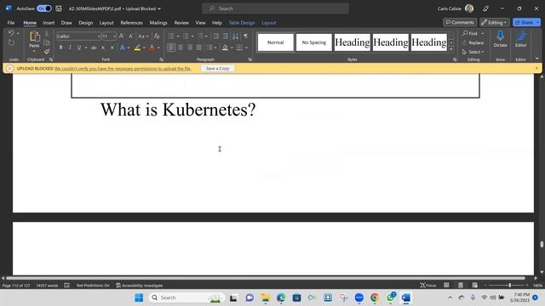The width and height of the screenshot is (545, 306).
Task: Click the Cut scissors icon
Action: pos(47,34)
